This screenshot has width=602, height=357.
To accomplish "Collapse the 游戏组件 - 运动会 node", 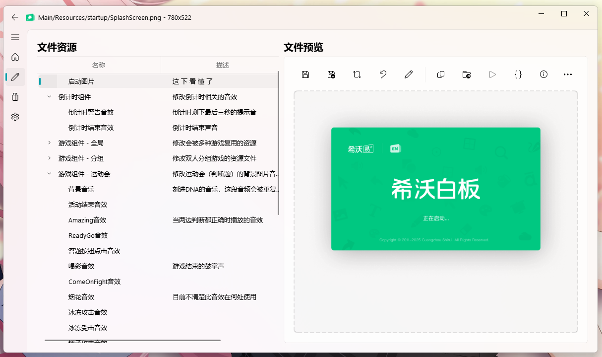I will [49, 174].
